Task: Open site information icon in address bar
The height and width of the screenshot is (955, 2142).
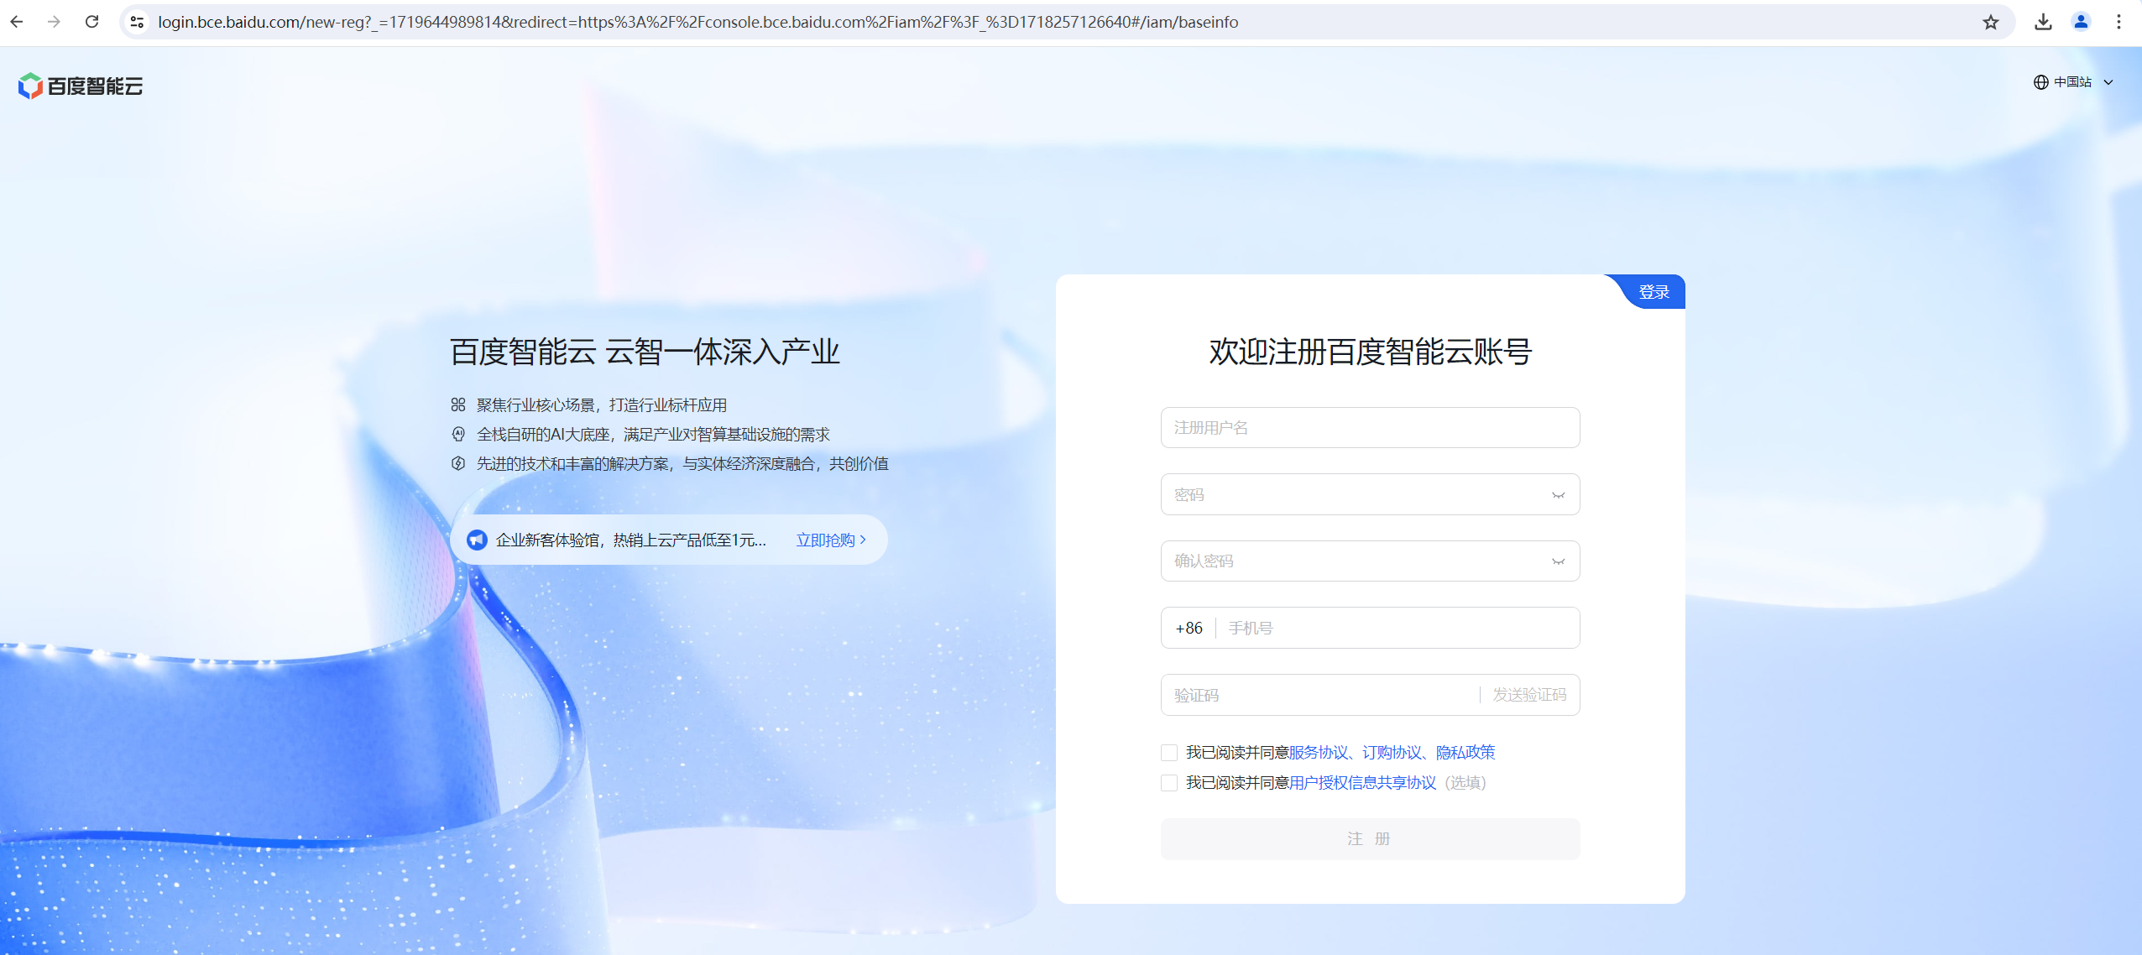Action: point(138,22)
